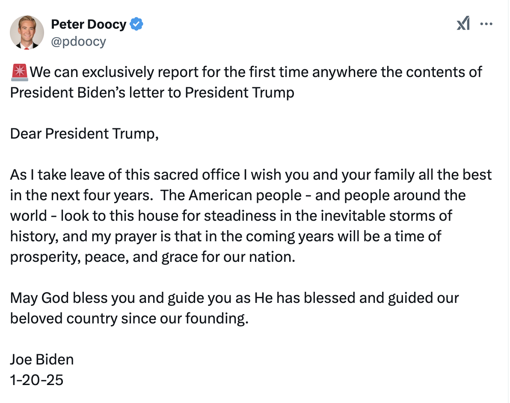Click the "We can exclusively report" headline line
Screen dimensions: 510x403
coord(256,72)
